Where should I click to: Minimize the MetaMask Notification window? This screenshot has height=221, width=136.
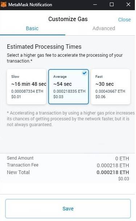point(95,4)
